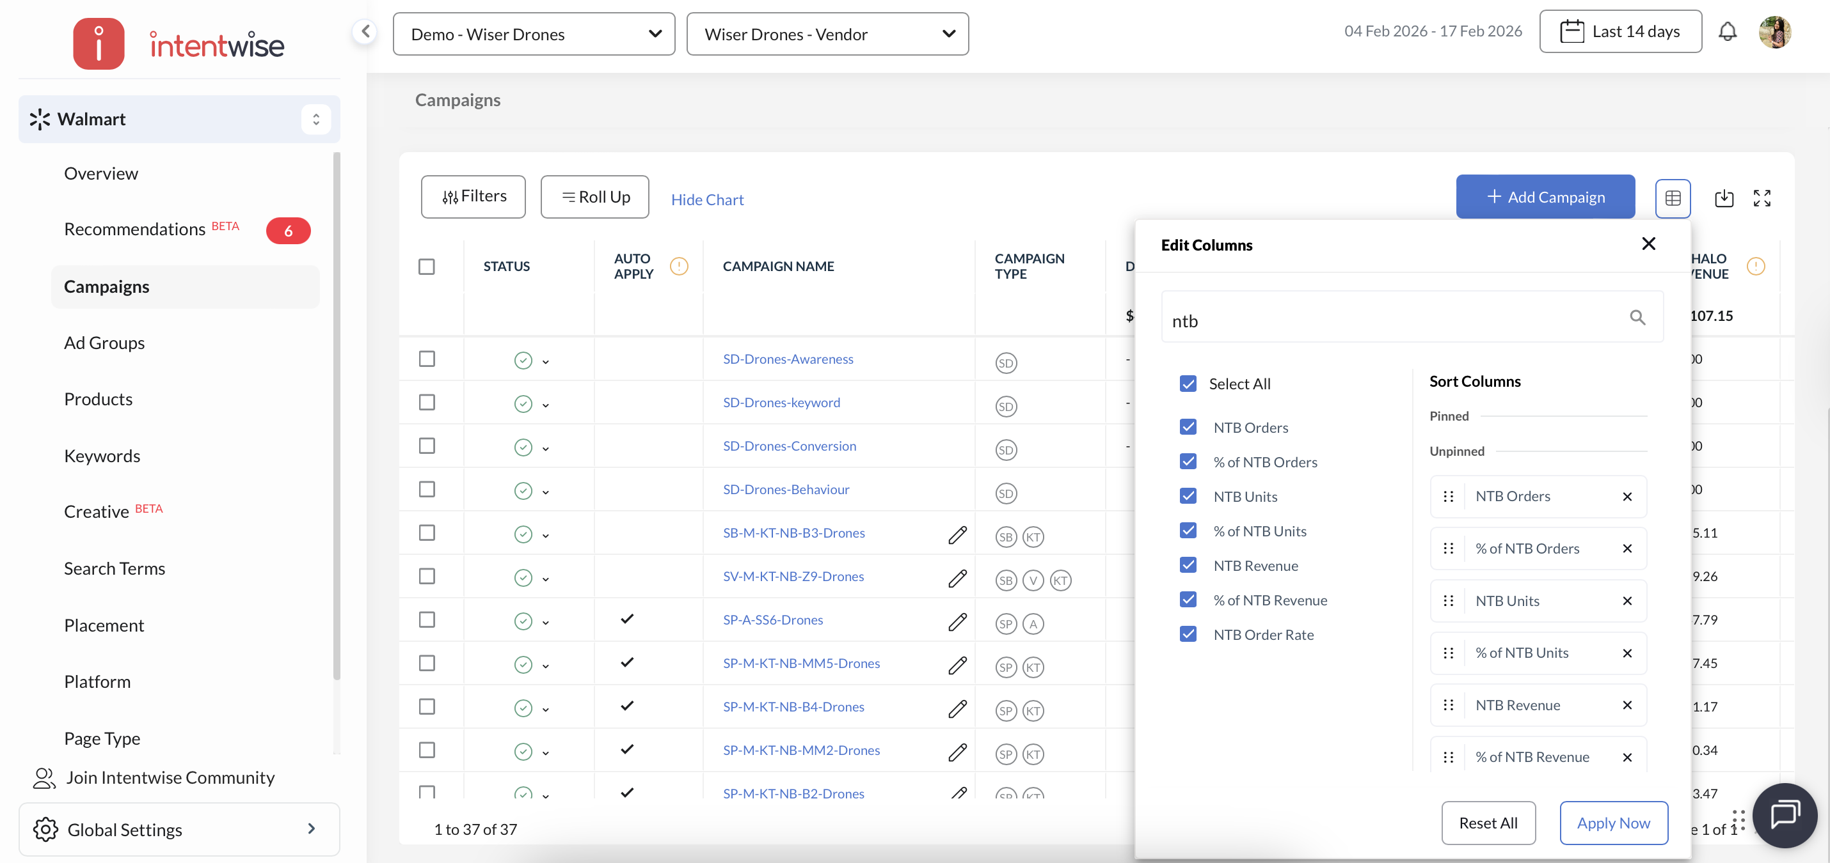Click drag handle beside NTB Revenue

coord(1448,704)
